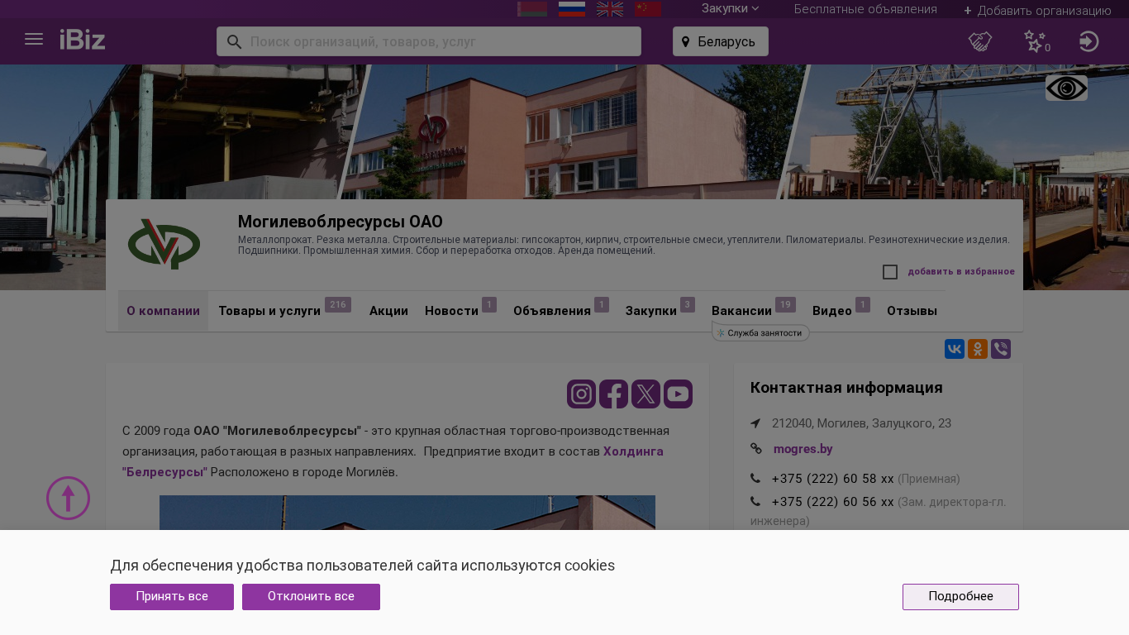Click the search magnifier icon

point(234,41)
